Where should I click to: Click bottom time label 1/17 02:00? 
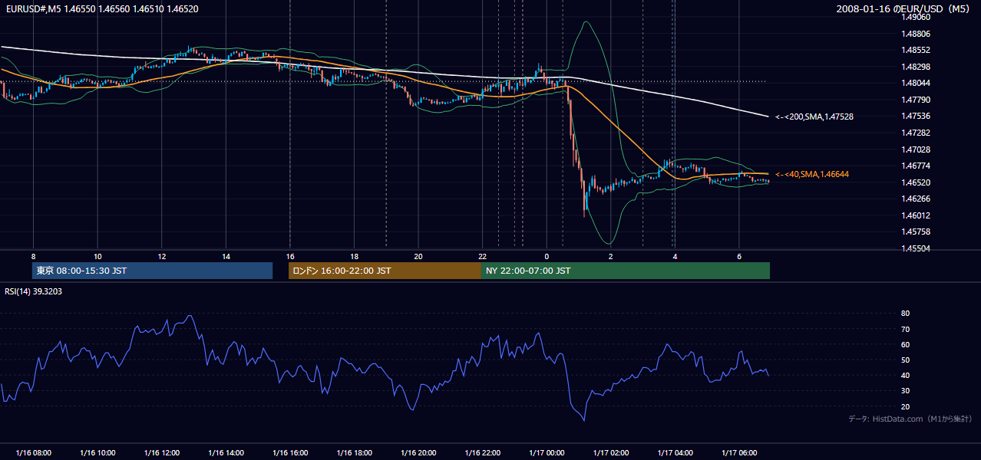611,453
